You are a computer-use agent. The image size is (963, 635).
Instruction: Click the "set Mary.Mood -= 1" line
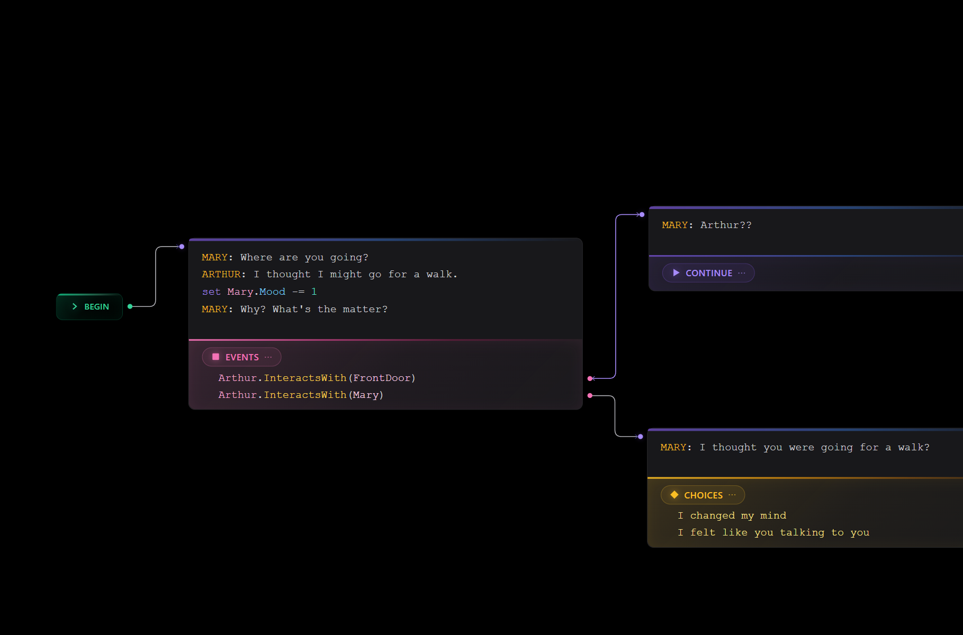(259, 292)
